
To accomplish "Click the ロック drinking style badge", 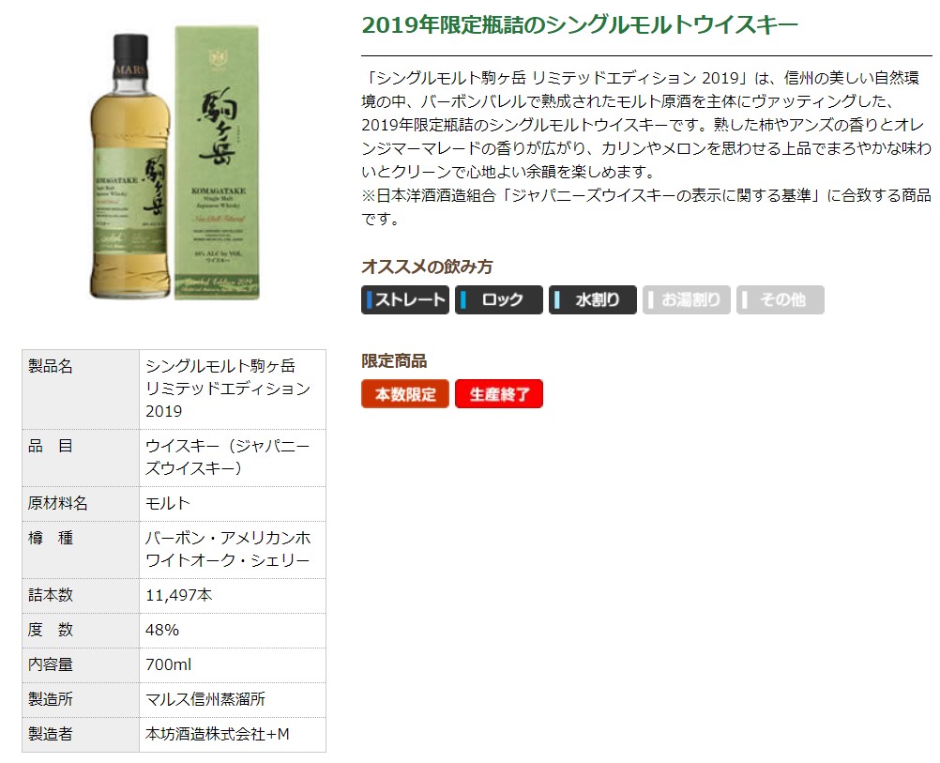I will tap(499, 299).
